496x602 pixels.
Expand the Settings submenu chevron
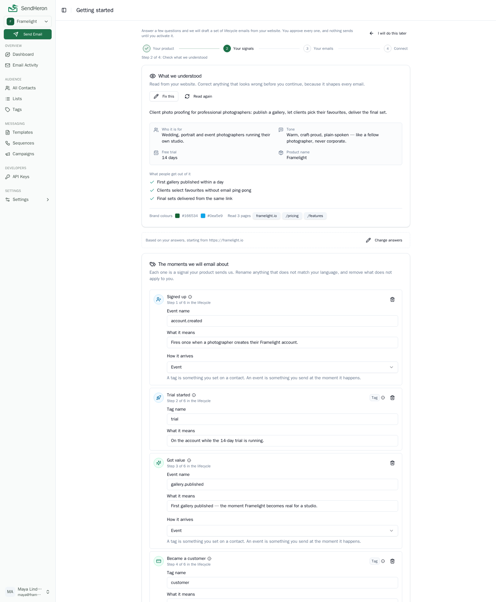pos(48,200)
